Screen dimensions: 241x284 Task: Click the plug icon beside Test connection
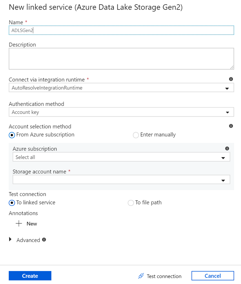pos(141,276)
